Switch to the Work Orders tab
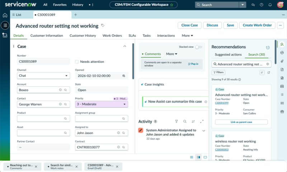The height and width of the screenshot is (172, 287). coord(112,35)
